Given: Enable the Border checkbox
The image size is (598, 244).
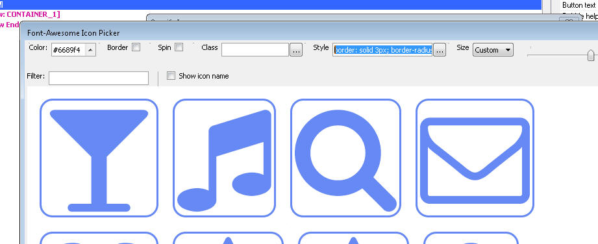Looking at the screenshot, I should [136, 47].
